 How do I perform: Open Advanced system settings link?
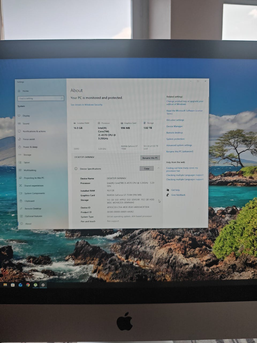point(179,145)
